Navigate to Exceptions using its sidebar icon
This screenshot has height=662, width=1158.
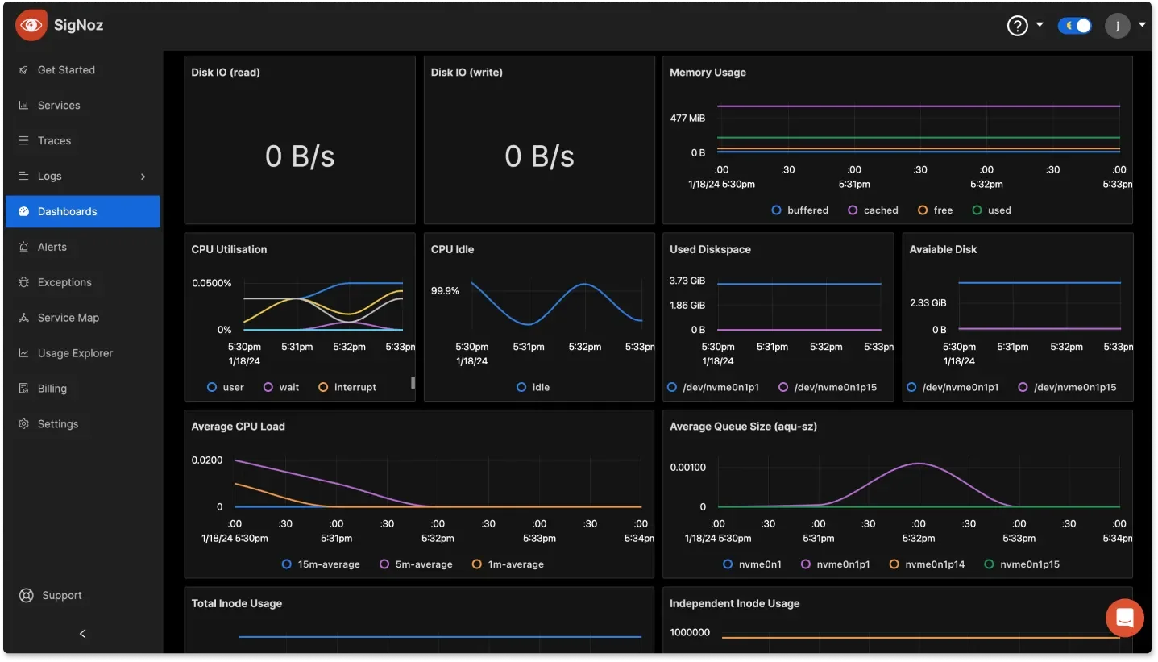pyautogui.click(x=23, y=282)
